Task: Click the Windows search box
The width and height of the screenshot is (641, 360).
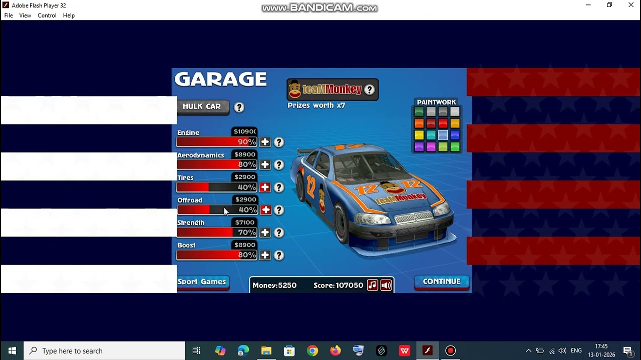Action: (x=105, y=351)
